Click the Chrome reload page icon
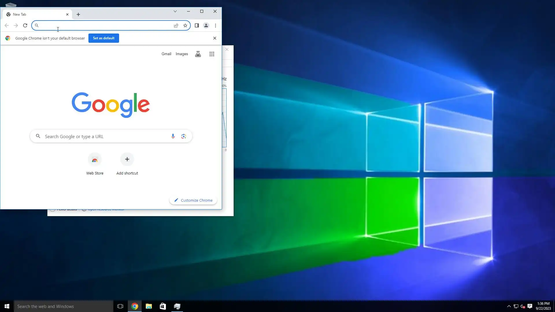This screenshot has width=555, height=312. coord(25,25)
